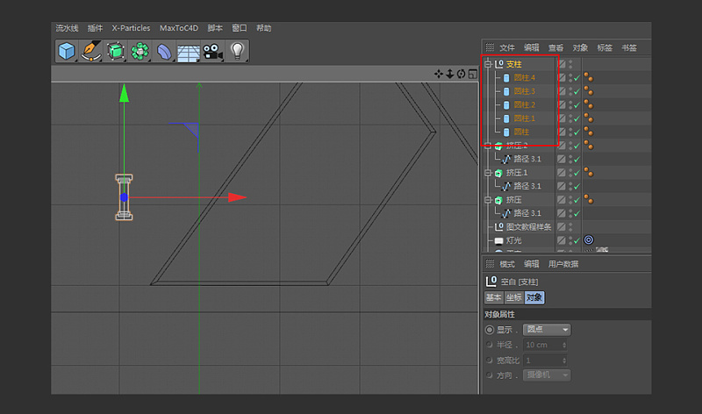Add a Camera using the camera icon
The image size is (702, 414).
point(212,51)
